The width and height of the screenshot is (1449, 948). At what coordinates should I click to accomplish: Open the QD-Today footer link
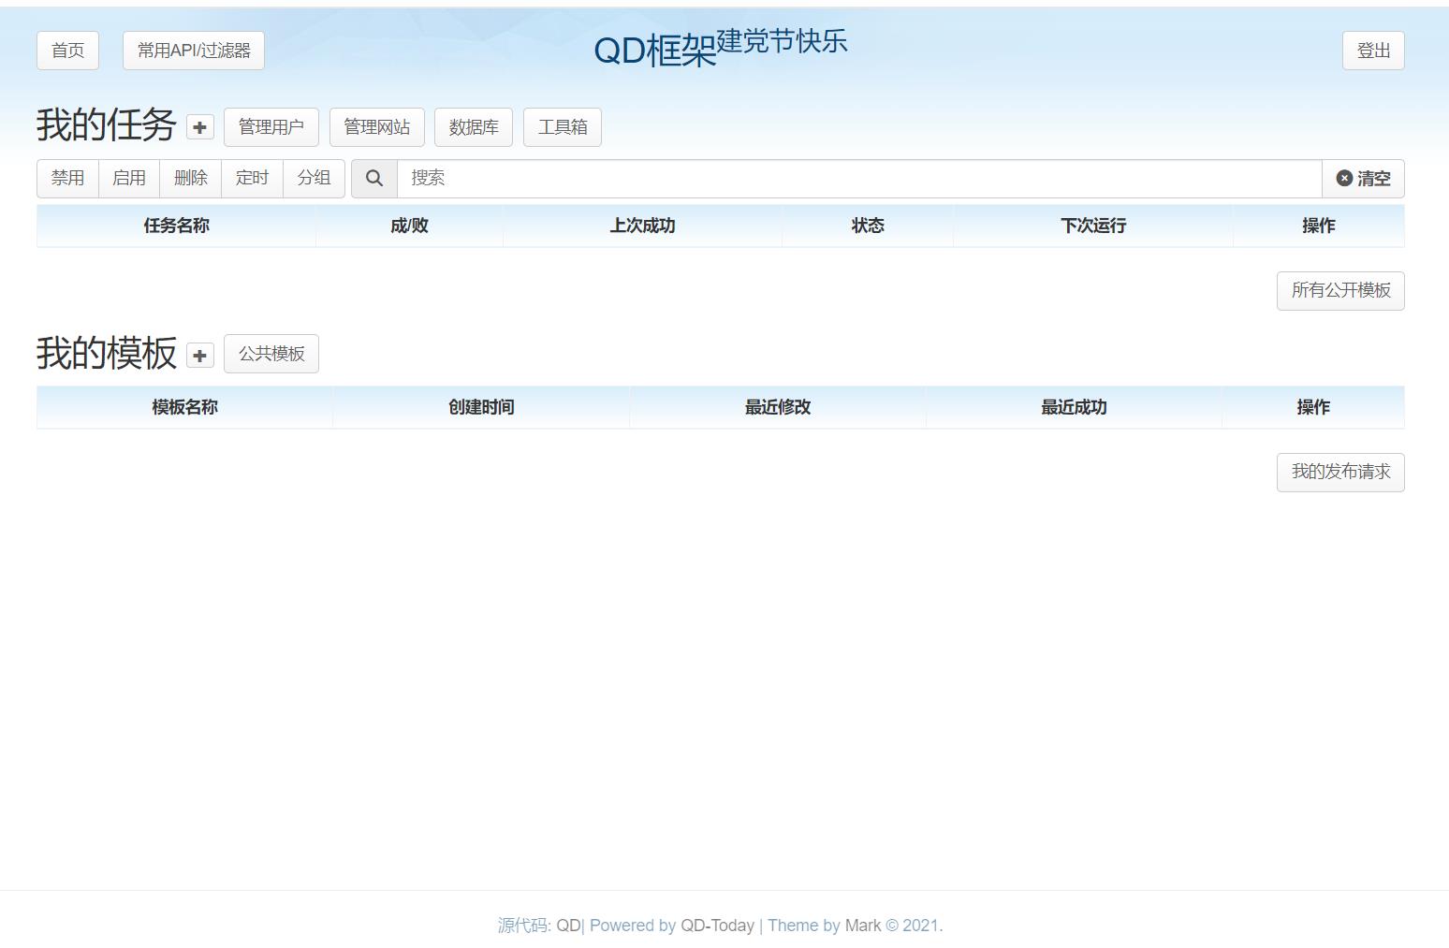pyautogui.click(x=717, y=926)
